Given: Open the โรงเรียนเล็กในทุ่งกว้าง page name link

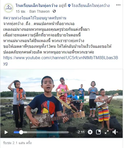Looking at the screenshot, I should point(36,6).
